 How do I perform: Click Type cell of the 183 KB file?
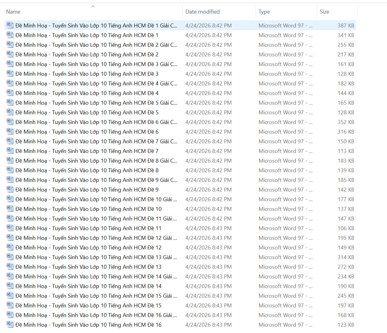(x=285, y=161)
